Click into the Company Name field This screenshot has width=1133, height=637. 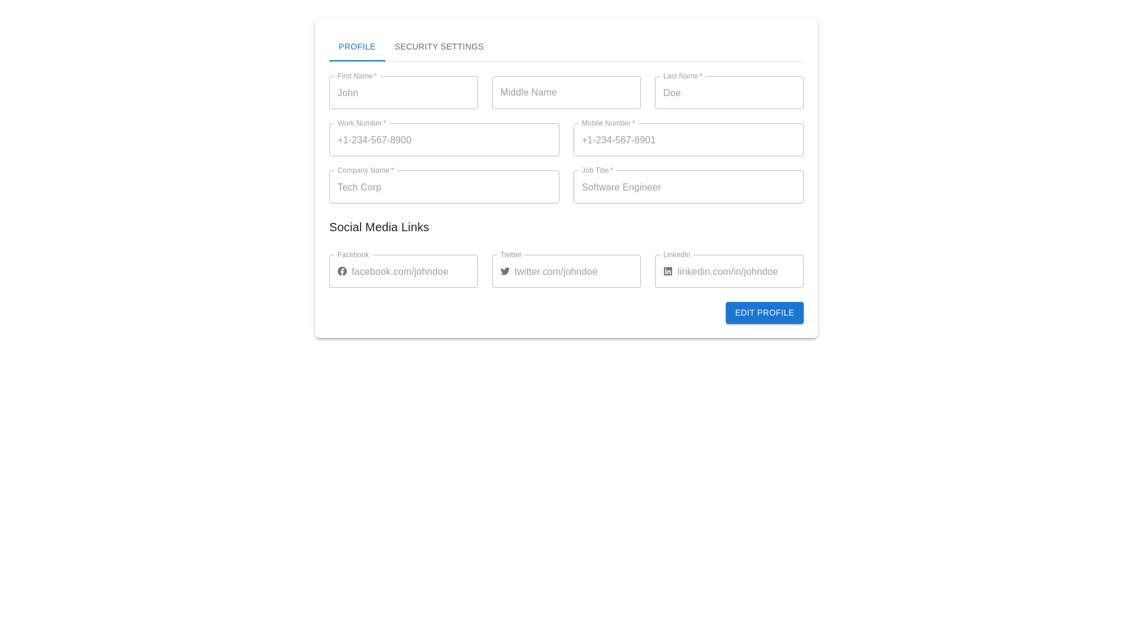(444, 187)
